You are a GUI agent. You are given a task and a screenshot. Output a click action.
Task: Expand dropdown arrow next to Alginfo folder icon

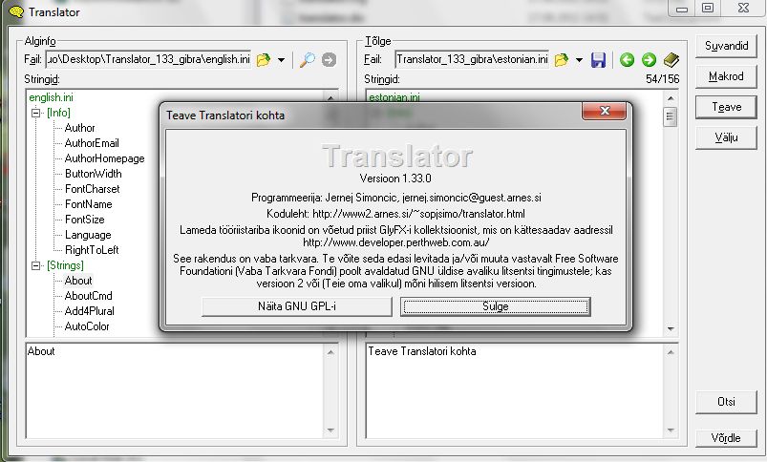tap(281, 60)
